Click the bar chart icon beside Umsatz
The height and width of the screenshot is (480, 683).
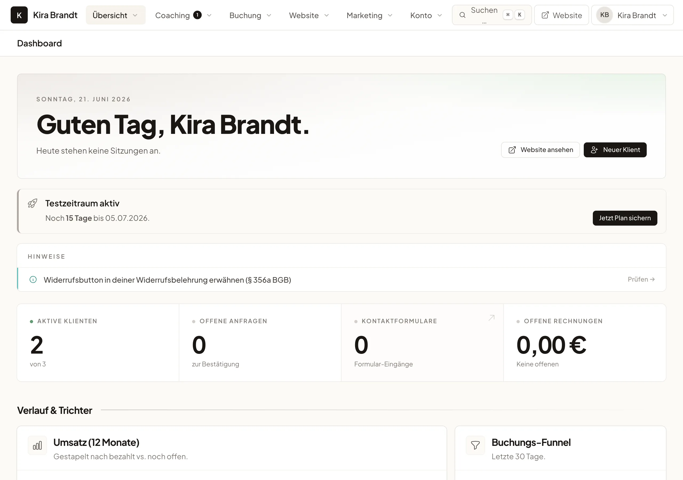pyautogui.click(x=37, y=446)
